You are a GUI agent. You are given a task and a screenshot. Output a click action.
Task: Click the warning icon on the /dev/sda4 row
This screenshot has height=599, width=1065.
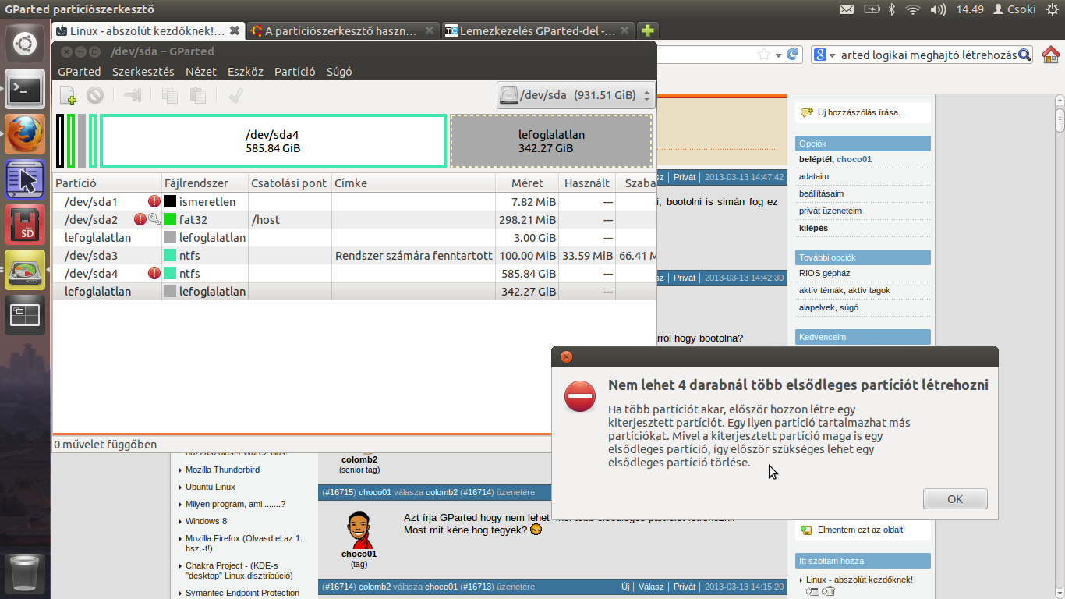click(x=154, y=274)
